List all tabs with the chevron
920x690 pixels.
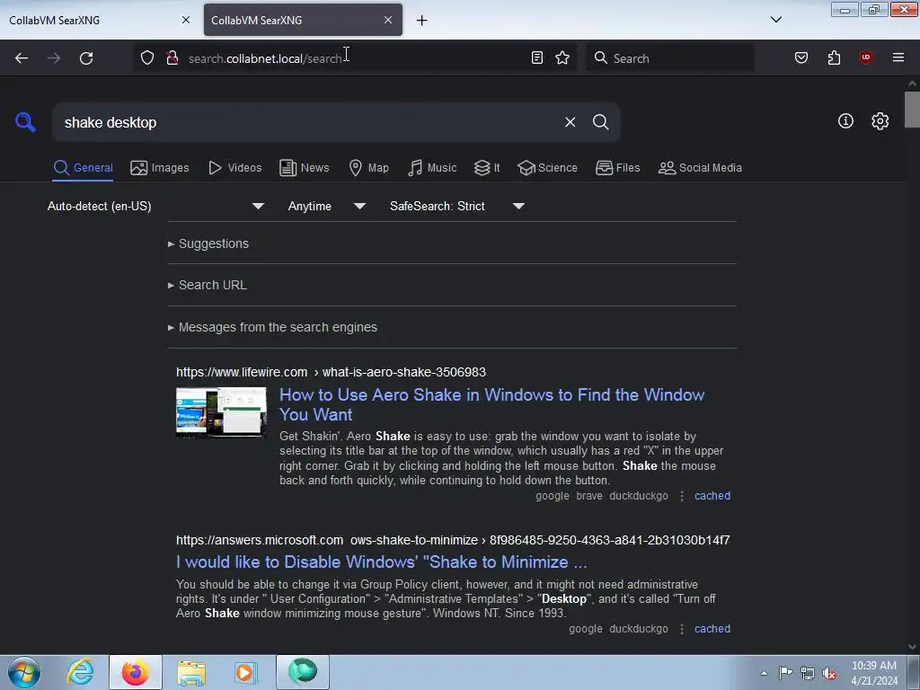click(x=775, y=20)
